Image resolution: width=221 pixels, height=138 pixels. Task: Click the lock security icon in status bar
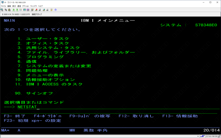pyautogui.click(x=219, y=136)
